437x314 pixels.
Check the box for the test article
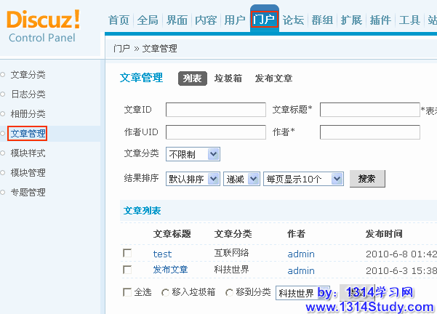(x=127, y=253)
